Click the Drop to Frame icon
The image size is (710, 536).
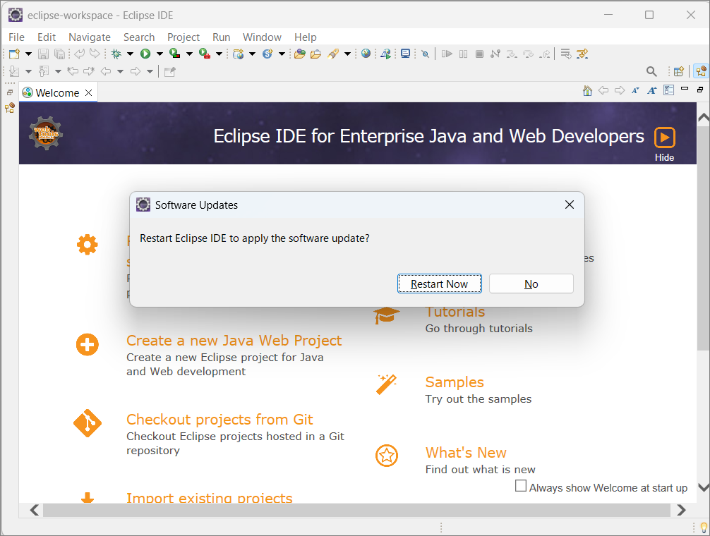566,54
